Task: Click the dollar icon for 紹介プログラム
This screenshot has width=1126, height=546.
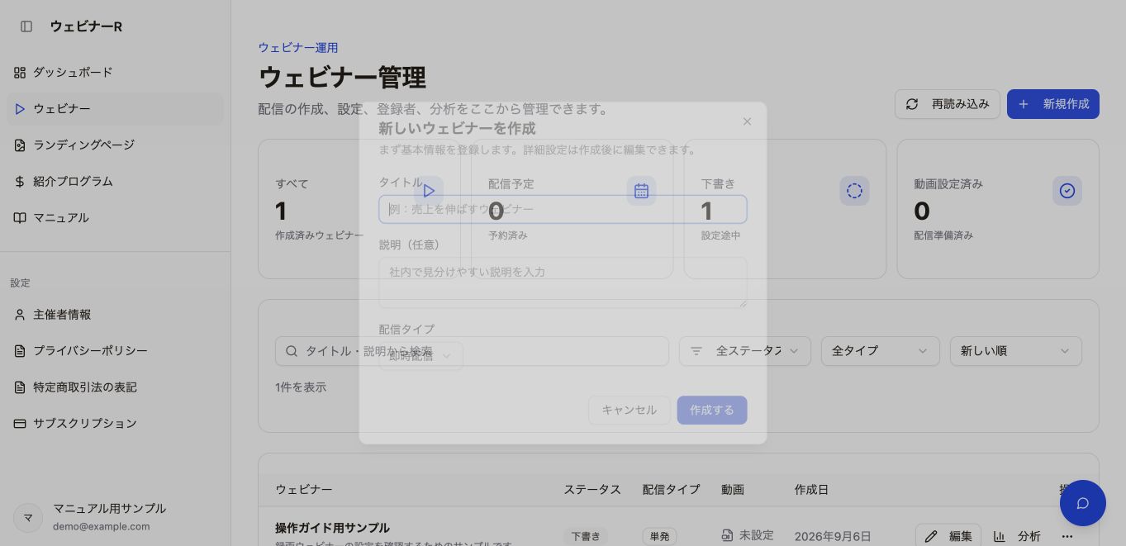Action: (20, 182)
